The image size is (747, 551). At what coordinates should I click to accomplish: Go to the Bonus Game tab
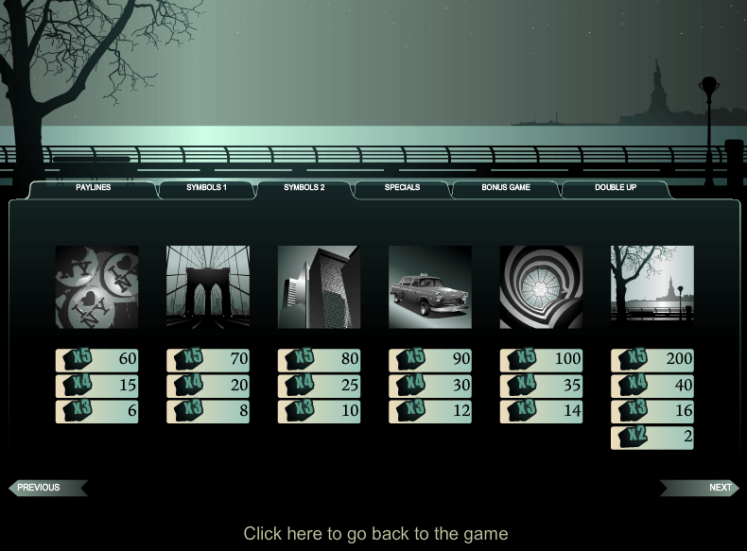506,188
